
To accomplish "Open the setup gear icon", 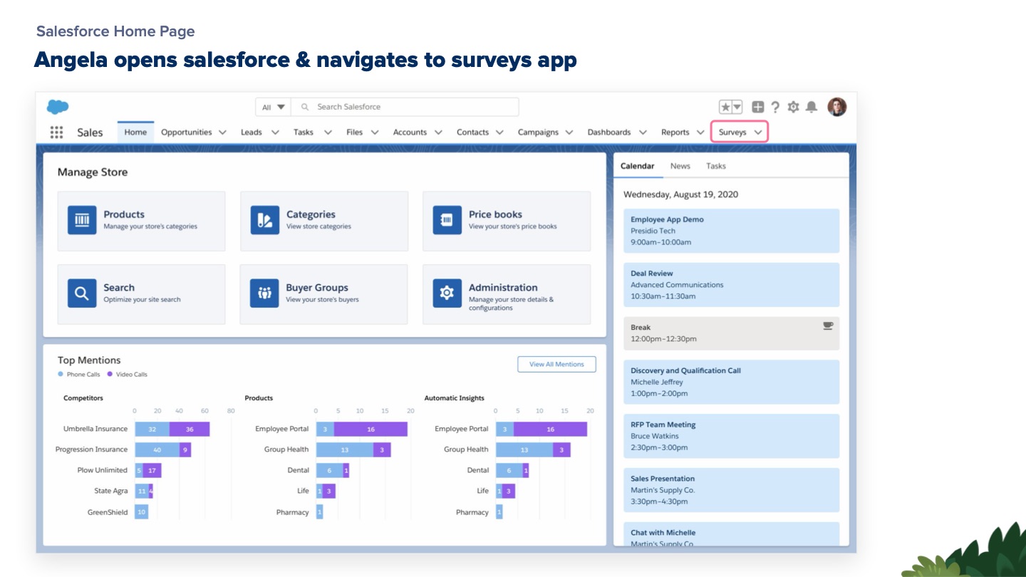I will tap(793, 107).
